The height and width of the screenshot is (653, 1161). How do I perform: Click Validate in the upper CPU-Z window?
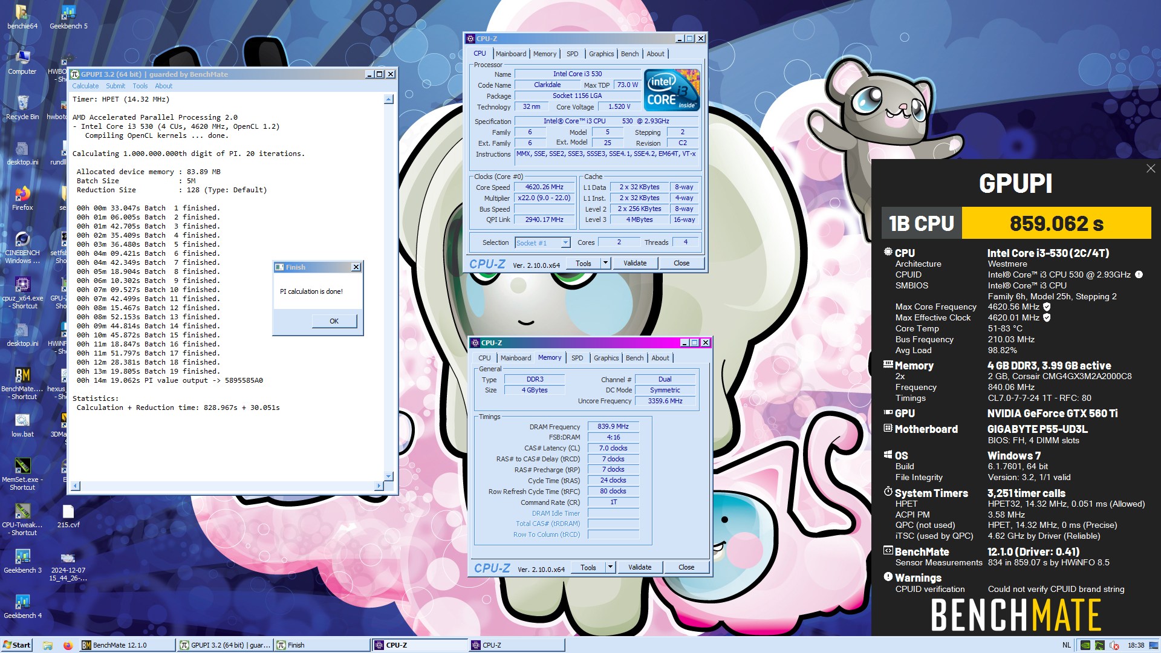[x=635, y=263]
